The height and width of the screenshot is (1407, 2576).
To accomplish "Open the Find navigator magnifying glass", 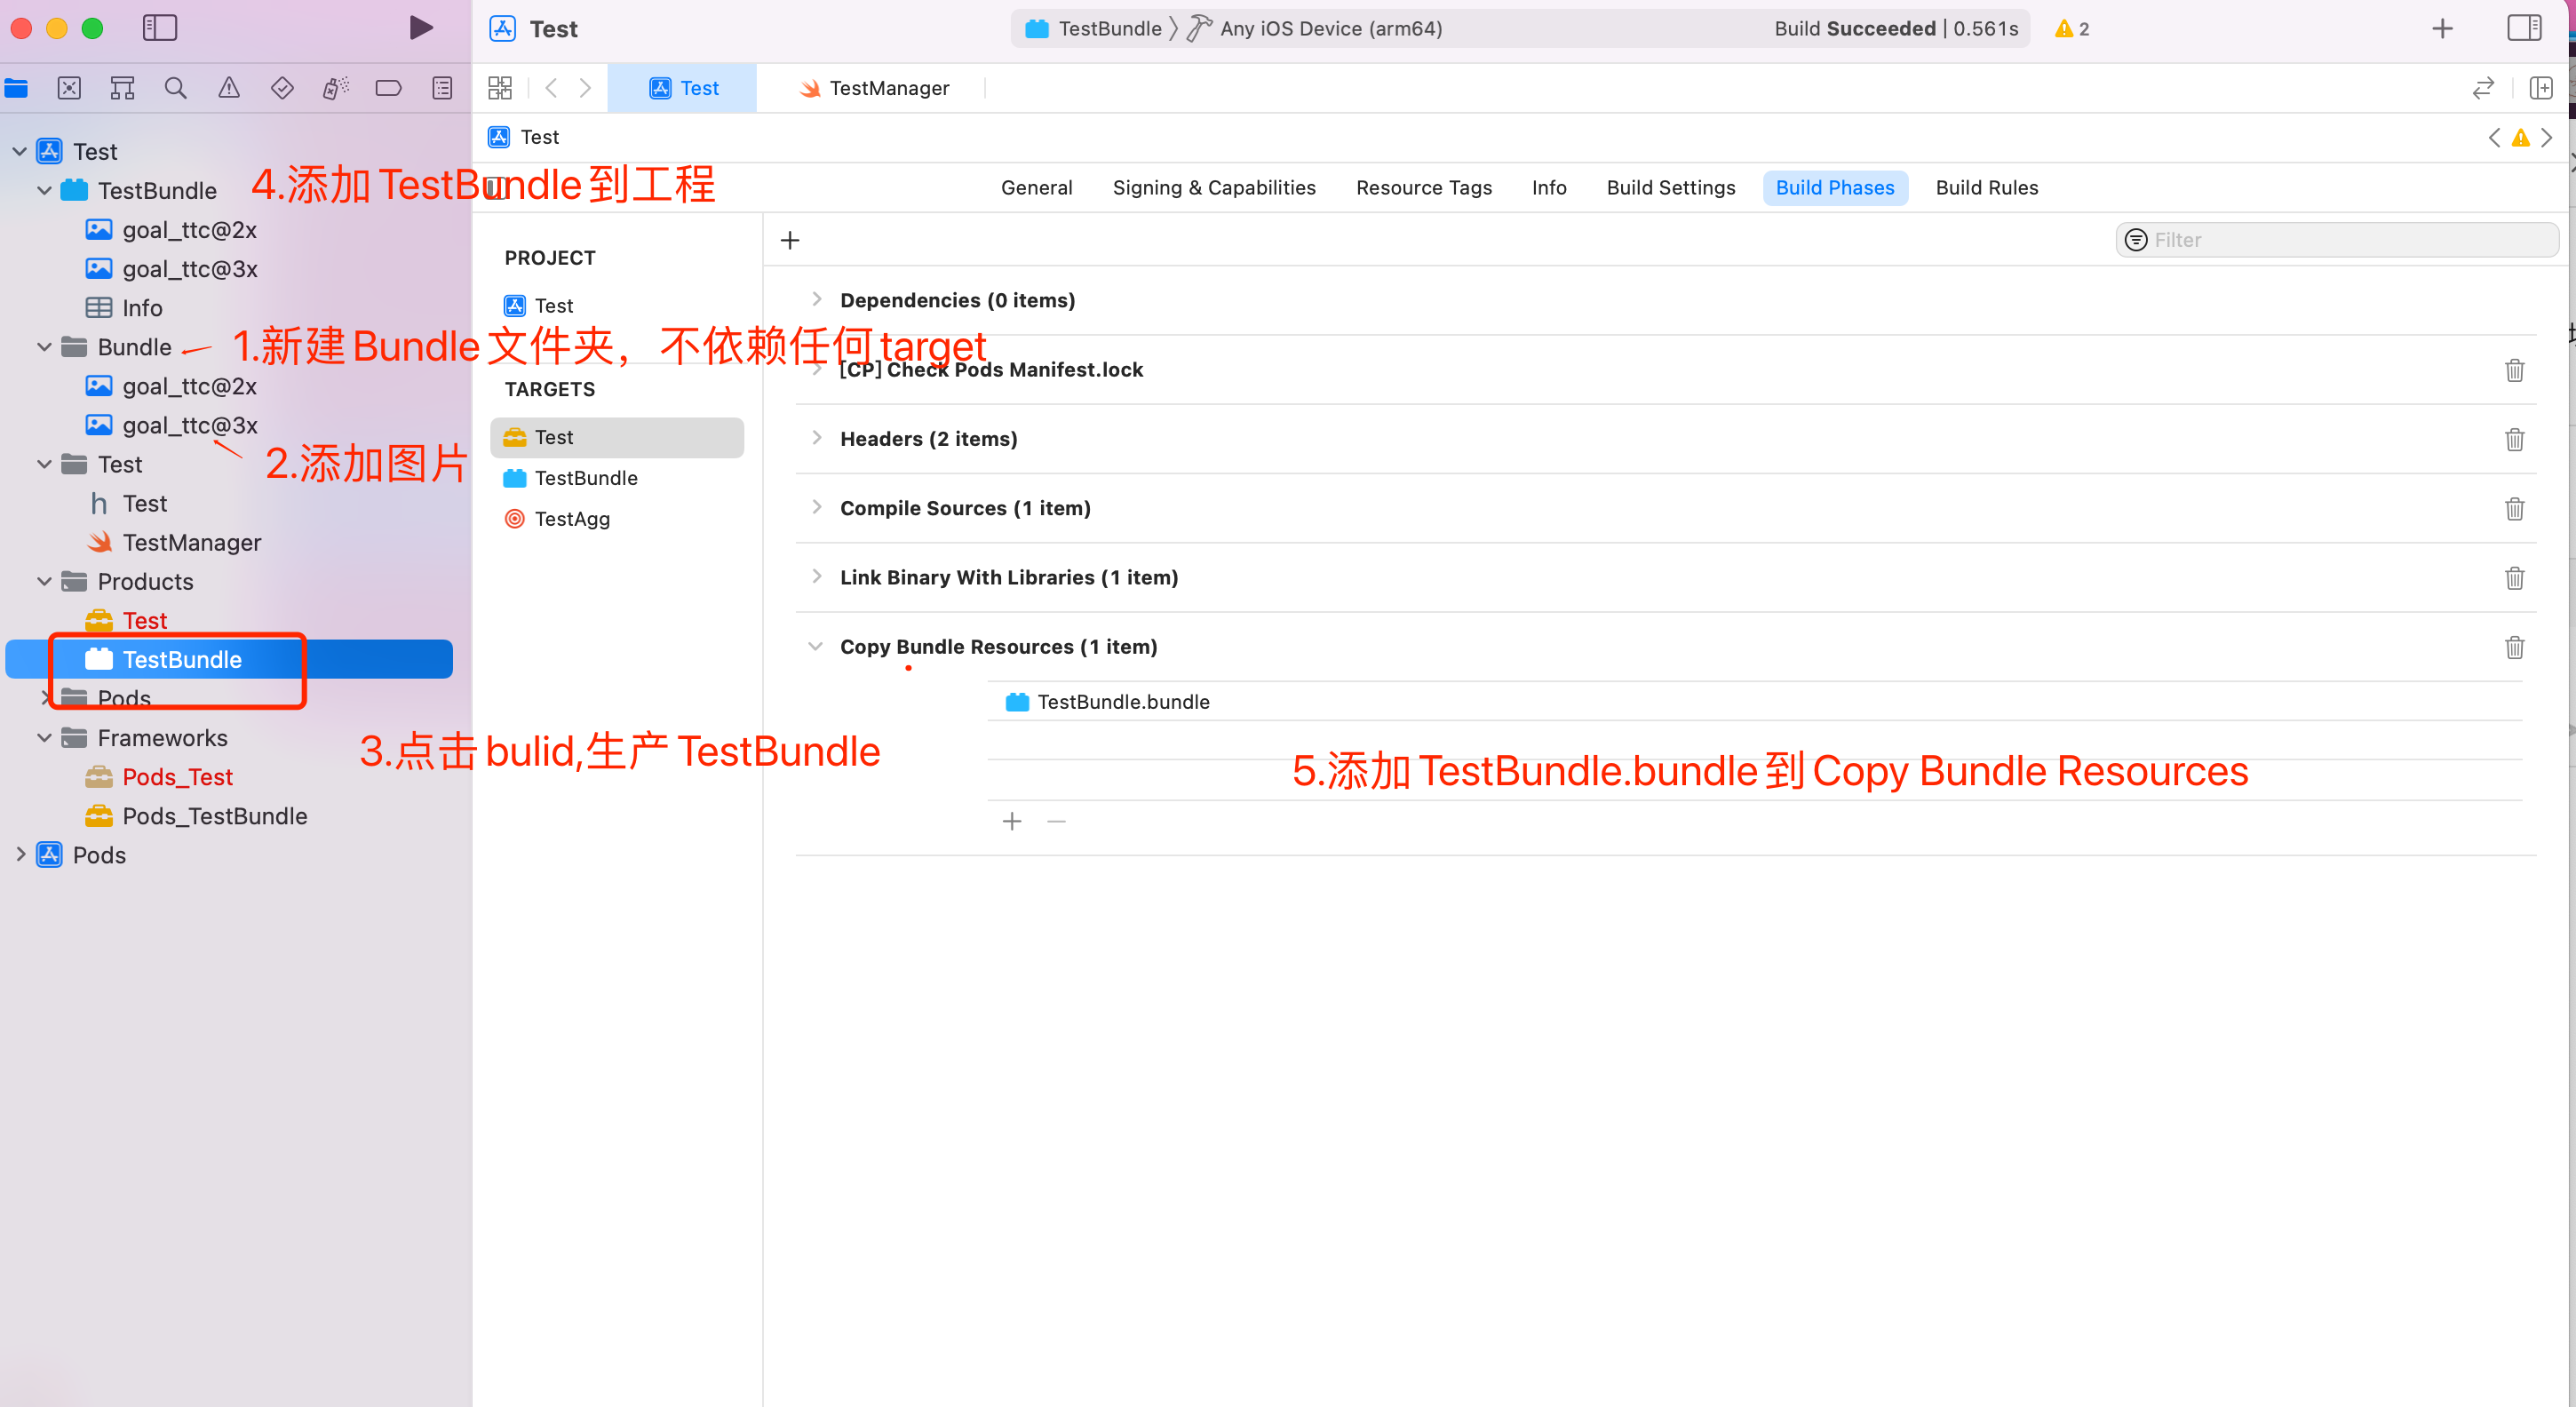I will [175, 87].
